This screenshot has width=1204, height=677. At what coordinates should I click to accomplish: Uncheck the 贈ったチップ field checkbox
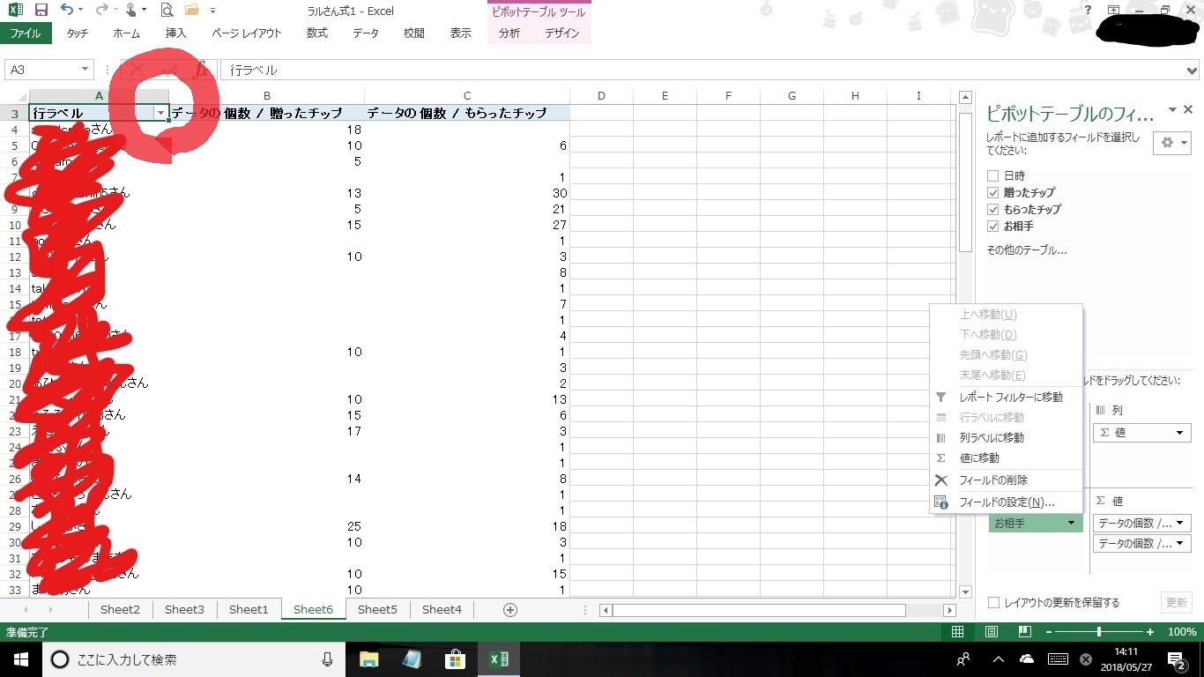[x=993, y=192]
